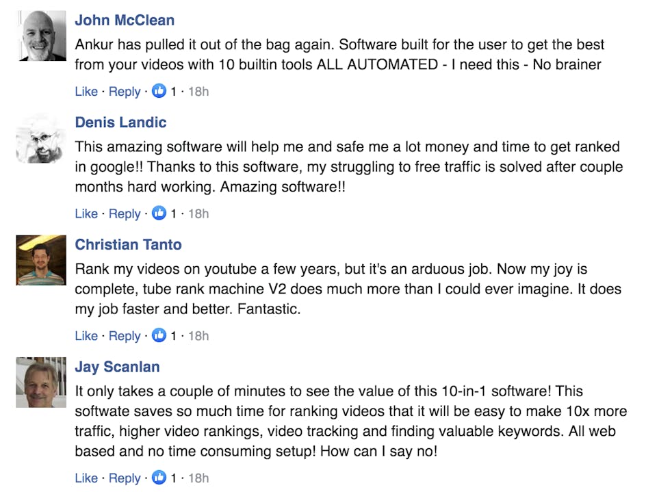Open Christian Tanto's profile picture
This screenshot has width=646, height=492.
(41, 260)
